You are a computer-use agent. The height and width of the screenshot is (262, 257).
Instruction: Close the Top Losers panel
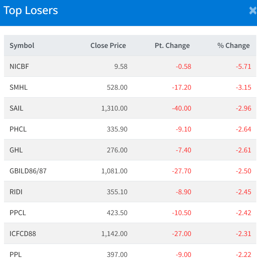(x=253, y=11)
